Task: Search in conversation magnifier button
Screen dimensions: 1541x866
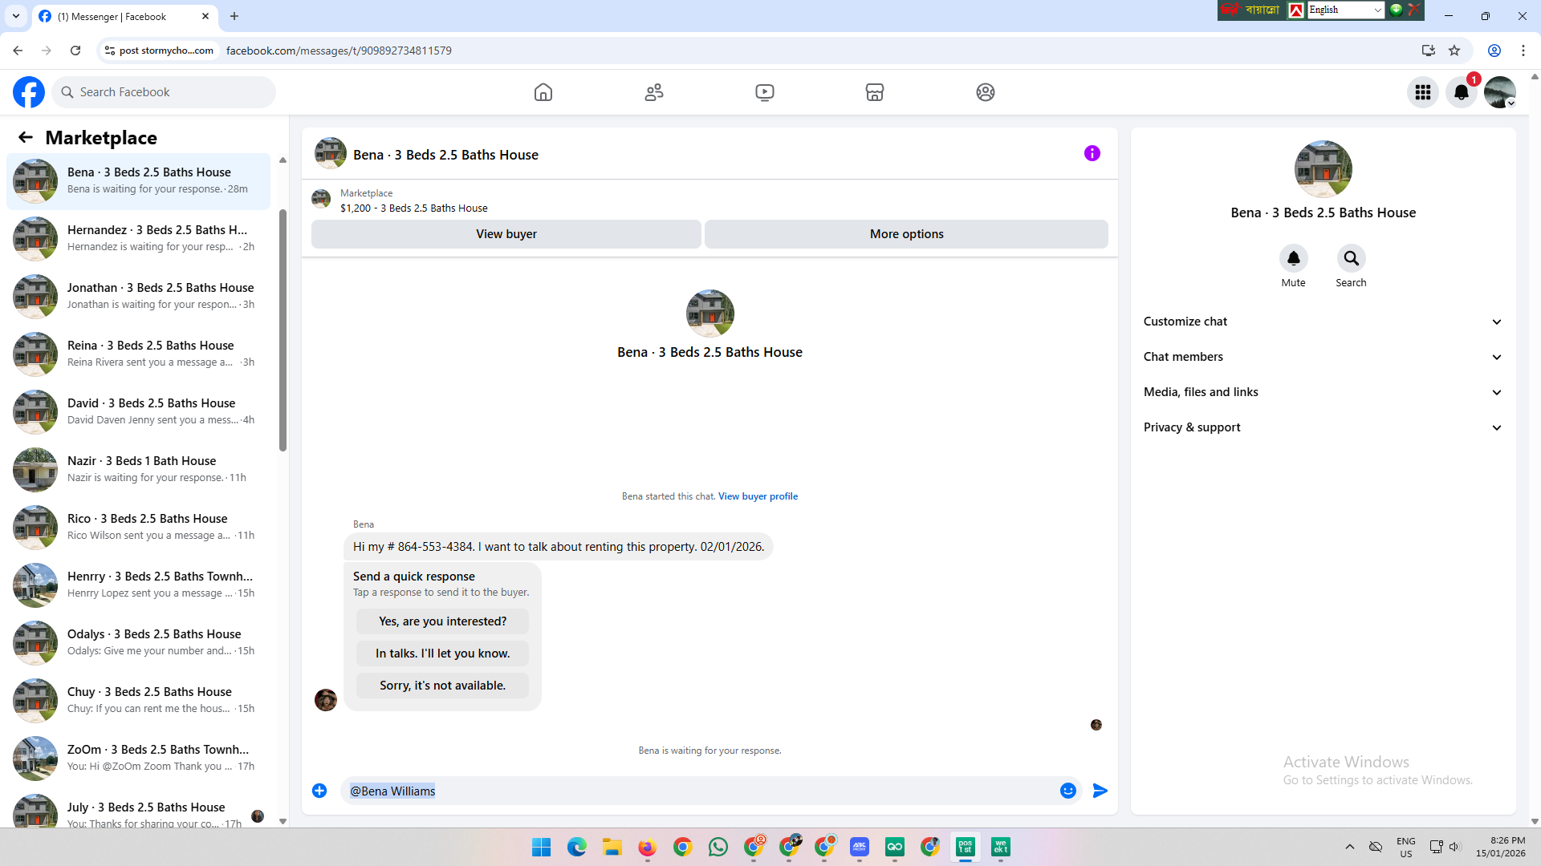Action: click(1351, 258)
